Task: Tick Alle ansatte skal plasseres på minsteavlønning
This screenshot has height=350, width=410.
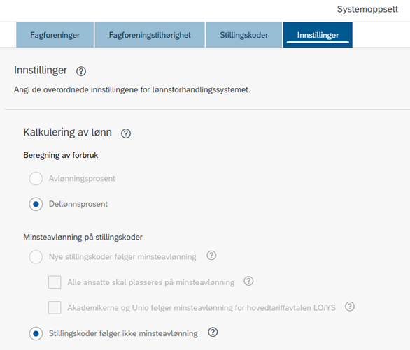Action: (55, 282)
